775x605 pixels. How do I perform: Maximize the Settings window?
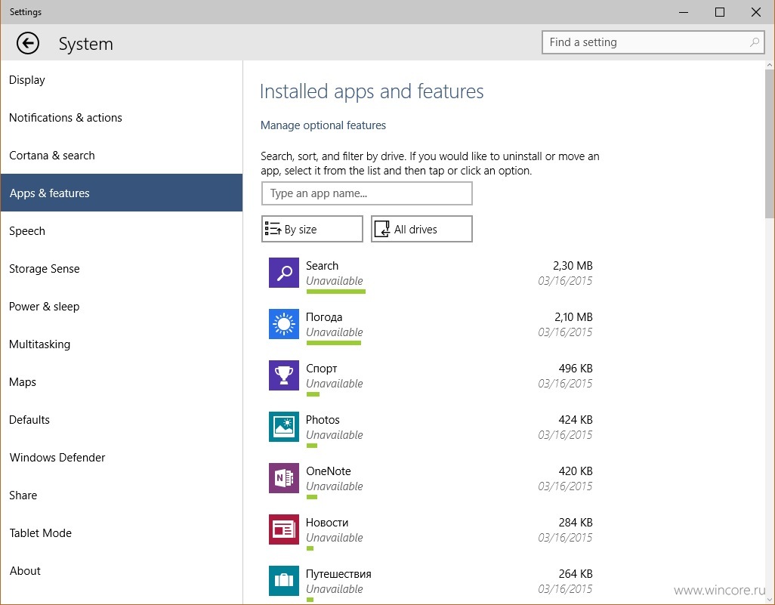click(x=720, y=12)
